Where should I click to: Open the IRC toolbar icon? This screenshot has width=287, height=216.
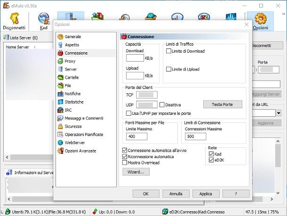(x=204, y=16)
